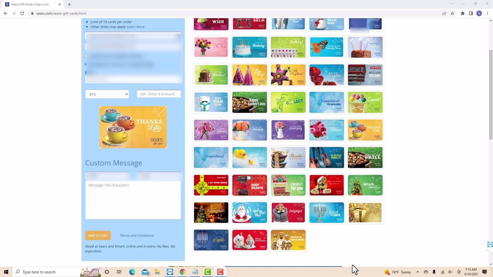Select the King of the Grill card

(x=365, y=157)
